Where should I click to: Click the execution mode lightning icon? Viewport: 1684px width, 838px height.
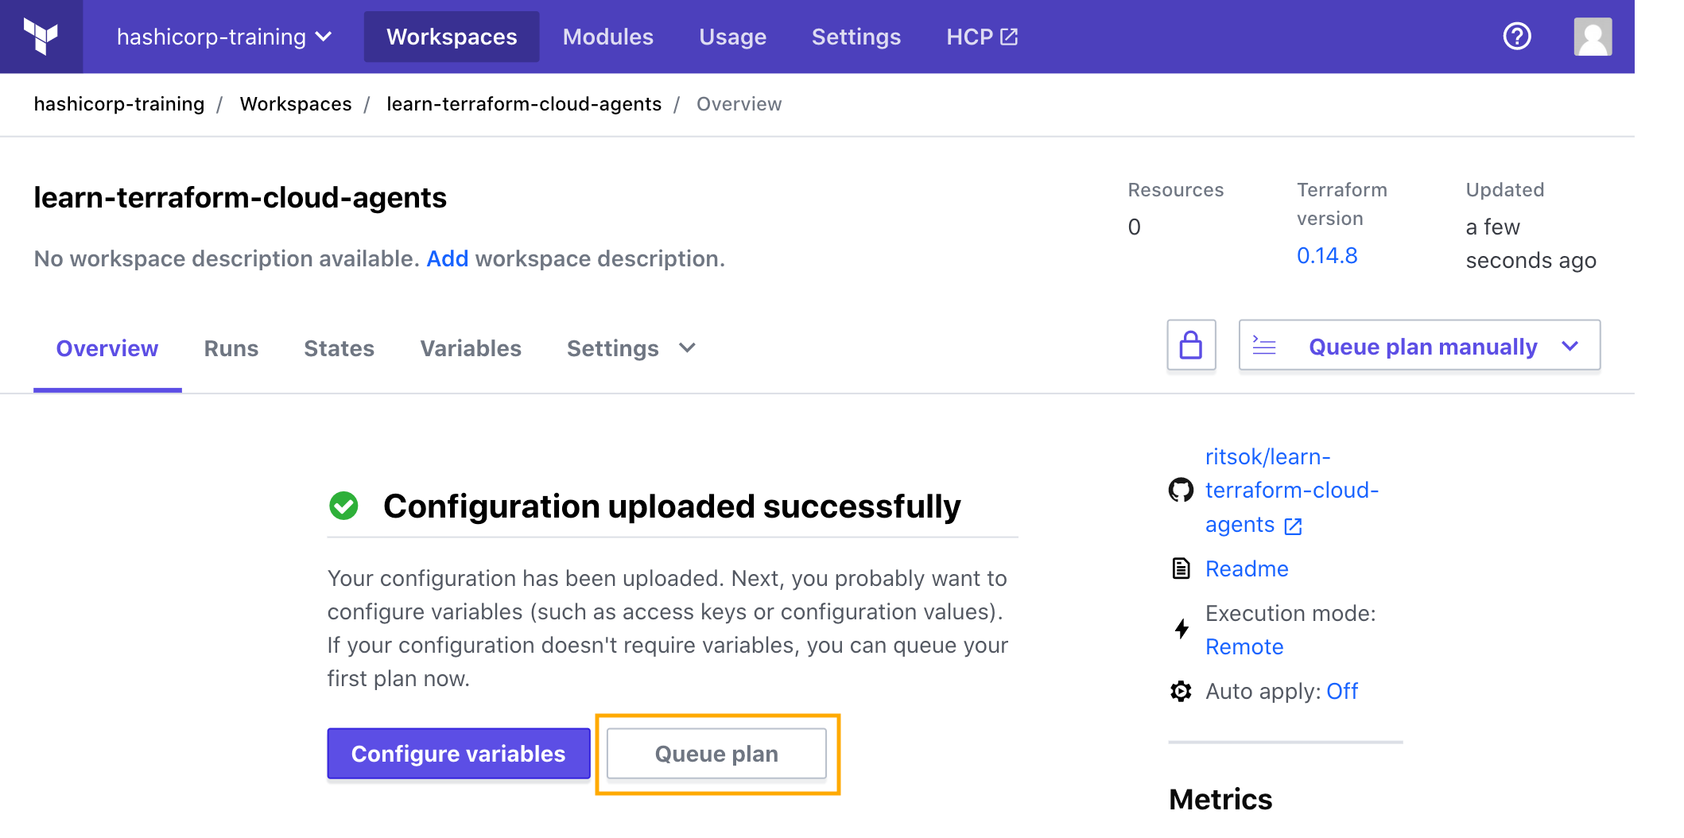[1182, 629]
